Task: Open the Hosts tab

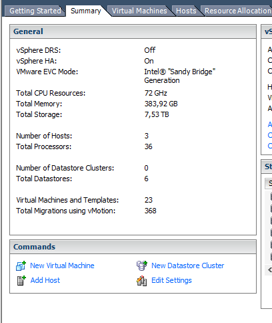Action: point(186,11)
